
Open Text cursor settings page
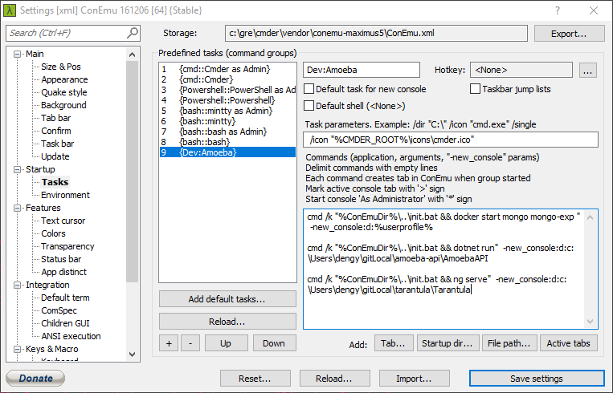pyautogui.click(x=63, y=221)
